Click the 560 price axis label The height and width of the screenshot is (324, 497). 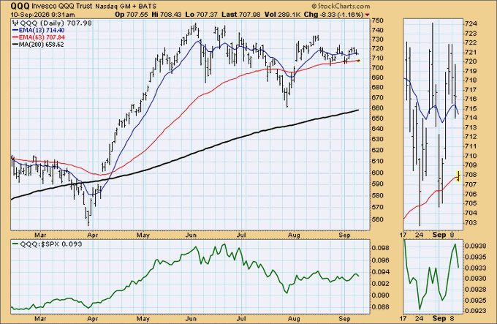(379, 219)
